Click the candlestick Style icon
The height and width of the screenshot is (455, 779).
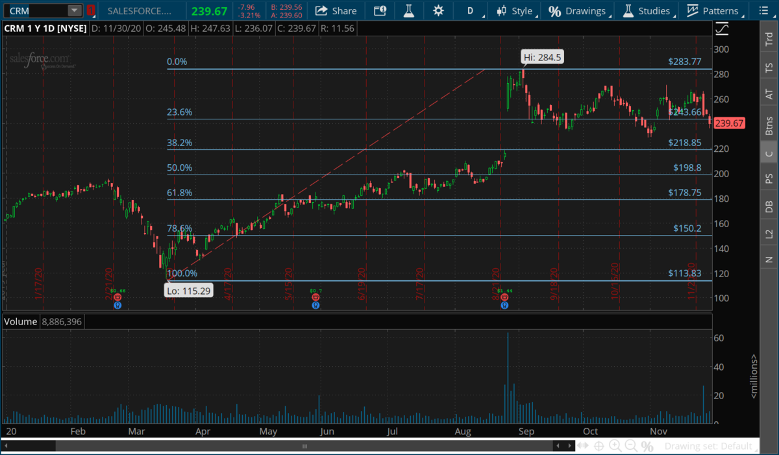point(501,10)
